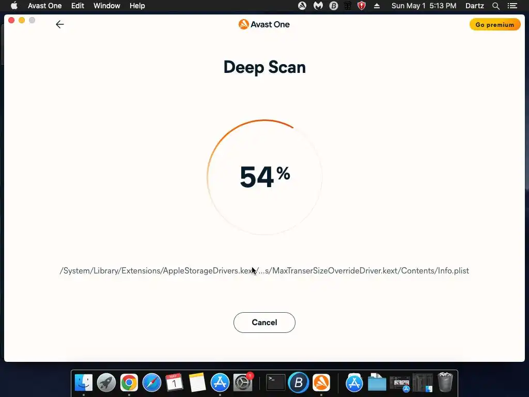Open the Edit menu
This screenshot has height=397, width=529.
[x=77, y=6]
